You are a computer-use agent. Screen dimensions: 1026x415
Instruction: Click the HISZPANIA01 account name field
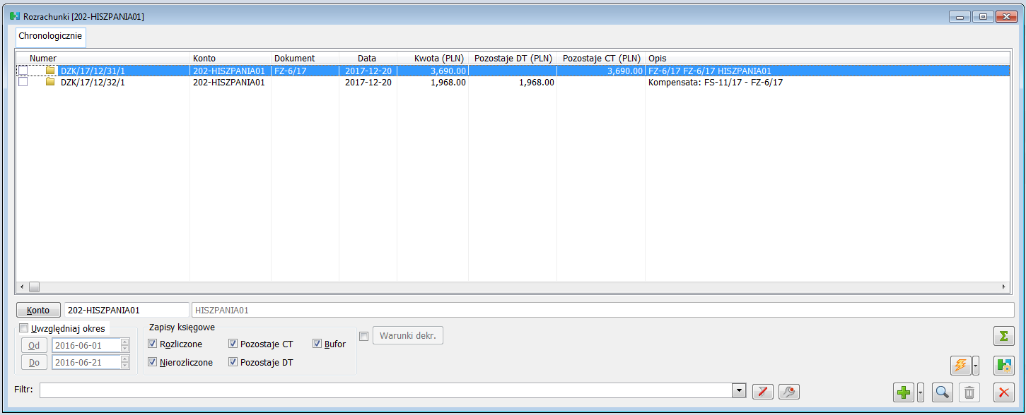click(602, 310)
